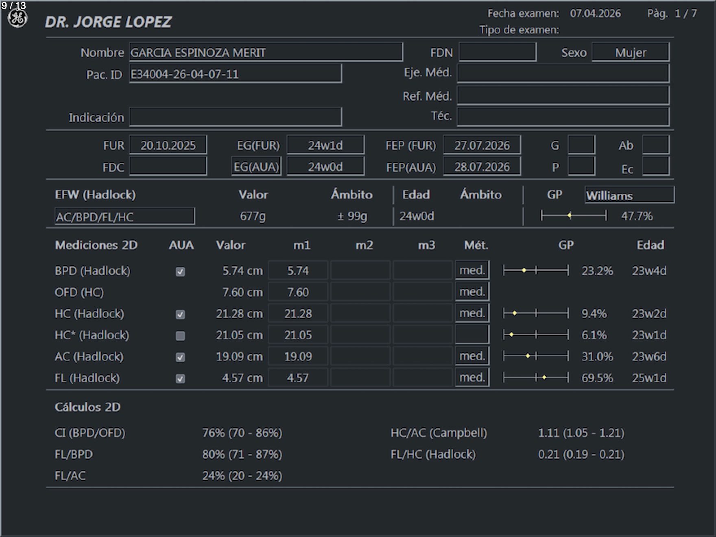The image size is (716, 537).
Task: Toggle the BPD (Hadlock) AUA checkbox
Action: [180, 271]
